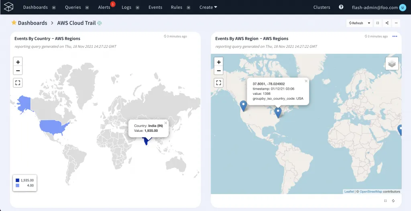411x211 pixels.
Task: Toggle dashboard fullscreen view in the toolbar
Action: tap(378, 23)
